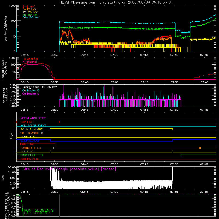Screen dimensions: 219x219
Task: Click the NON_SOLAR_EVENT flag label
Action: [33, 126]
